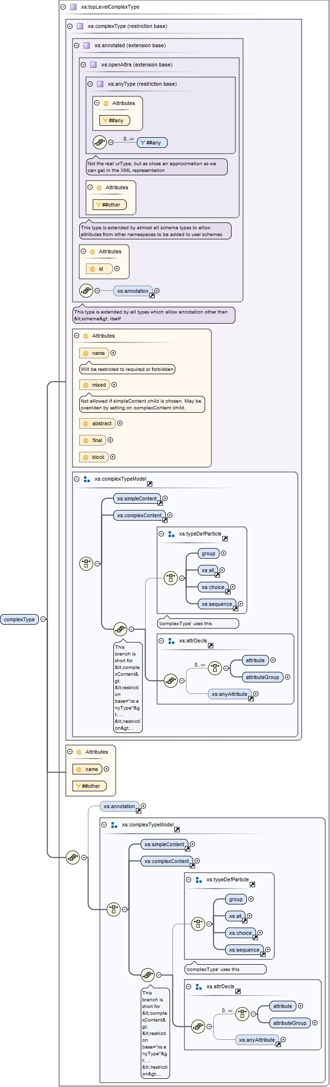Screen dimensions: 330x1087
Task: Select attribute element in lower xs:attrDecls
Action: tap(282, 1006)
